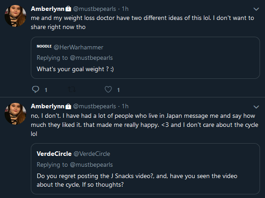This screenshot has width=265, height=198.
Task: Click 1h timestamp on first tweet
Action: click(125, 9)
